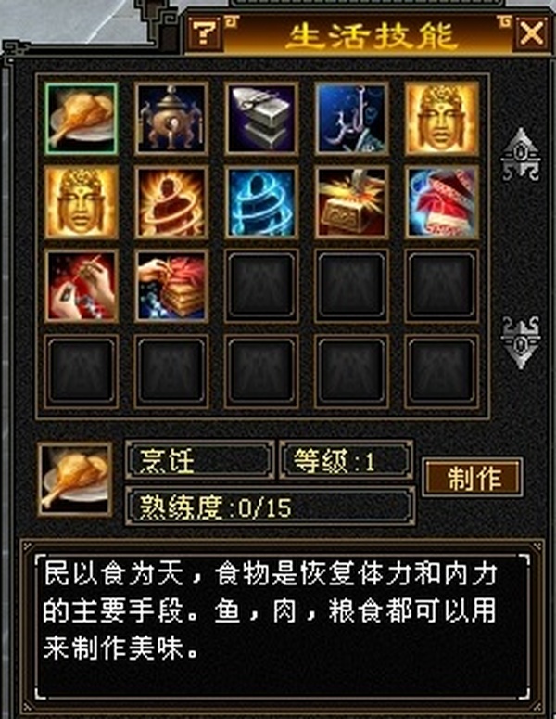Select the bronze cauldron alchemy skill icon
The width and height of the screenshot is (556, 719).
click(171, 119)
